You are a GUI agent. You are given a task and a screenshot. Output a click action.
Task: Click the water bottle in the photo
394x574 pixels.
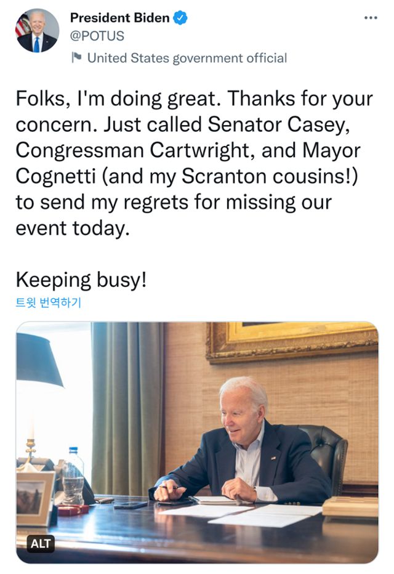click(73, 475)
